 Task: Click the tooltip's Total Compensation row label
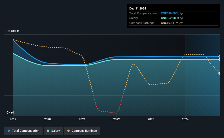pyautogui.click(x=143, y=13)
